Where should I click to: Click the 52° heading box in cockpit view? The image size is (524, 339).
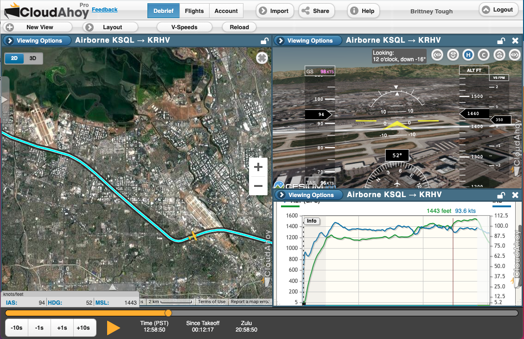pyautogui.click(x=397, y=155)
